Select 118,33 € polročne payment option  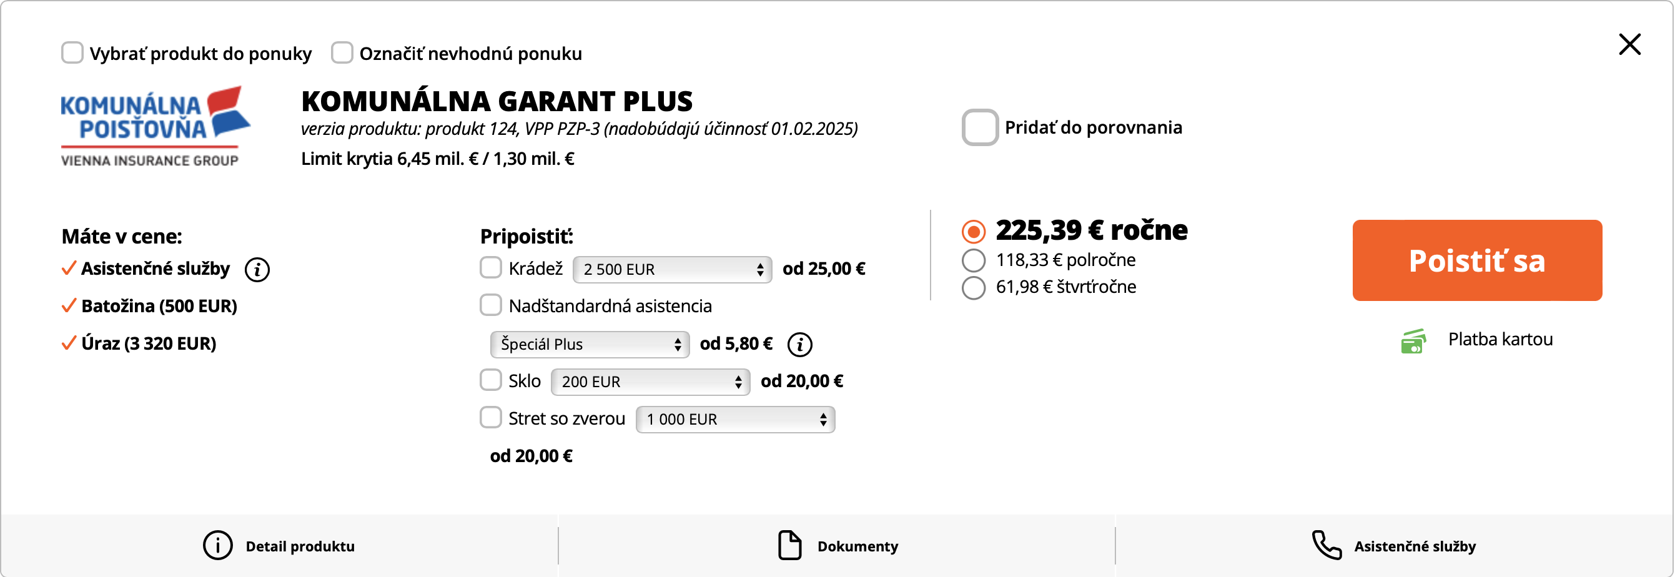[974, 260]
